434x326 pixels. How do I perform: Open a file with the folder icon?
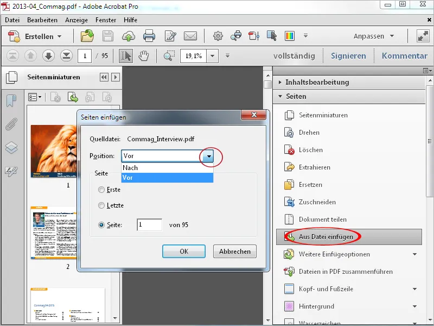87,36
